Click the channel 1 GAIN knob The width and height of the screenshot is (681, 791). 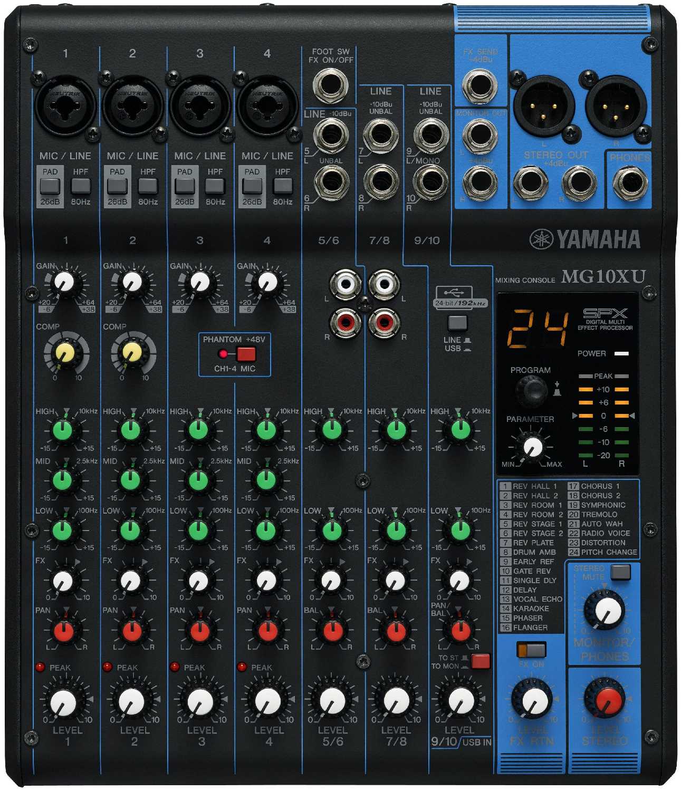coord(65,283)
